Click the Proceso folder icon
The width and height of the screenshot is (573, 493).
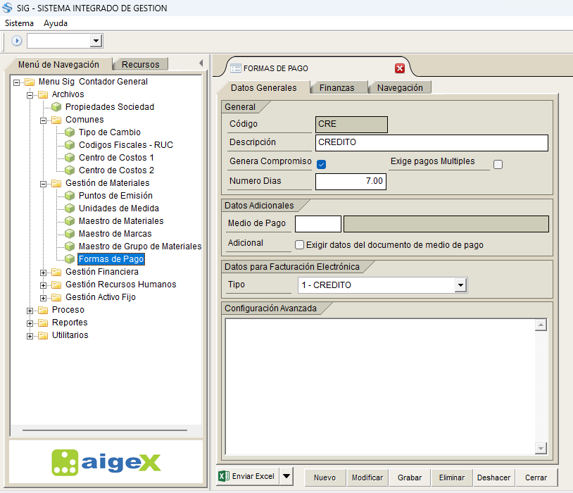43,310
